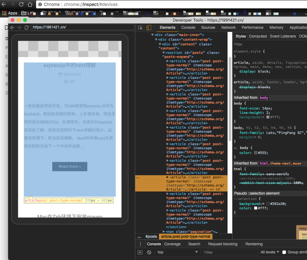
Task: Open the Coverage drawer tab
Action: pyautogui.click(x=172, y=244)
